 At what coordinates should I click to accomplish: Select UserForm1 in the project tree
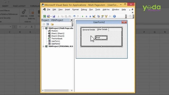click(56, 41)
